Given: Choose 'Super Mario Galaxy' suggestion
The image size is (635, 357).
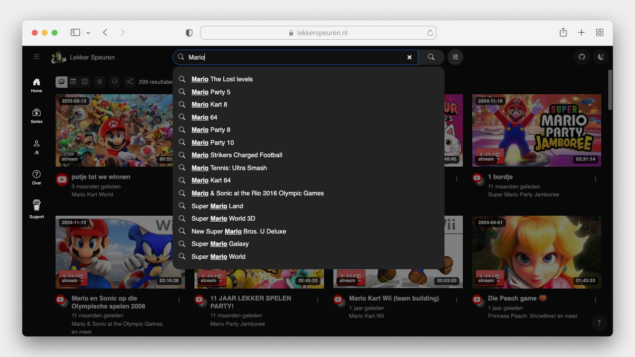Looking at the screenshot, I should pyautogui.click(x=220, y=244).
